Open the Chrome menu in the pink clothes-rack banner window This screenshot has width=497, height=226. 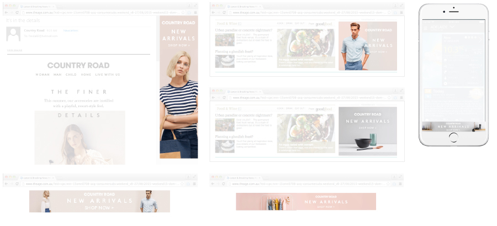point(401,184)
